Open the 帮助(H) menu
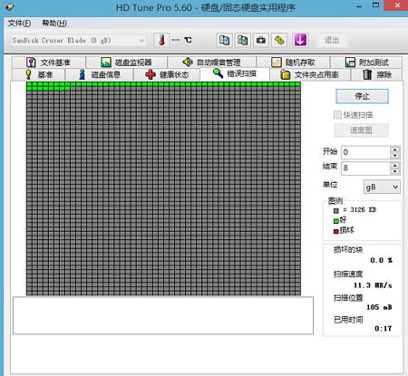The height and width of the screenshot is (376, 408). [54, 24]
